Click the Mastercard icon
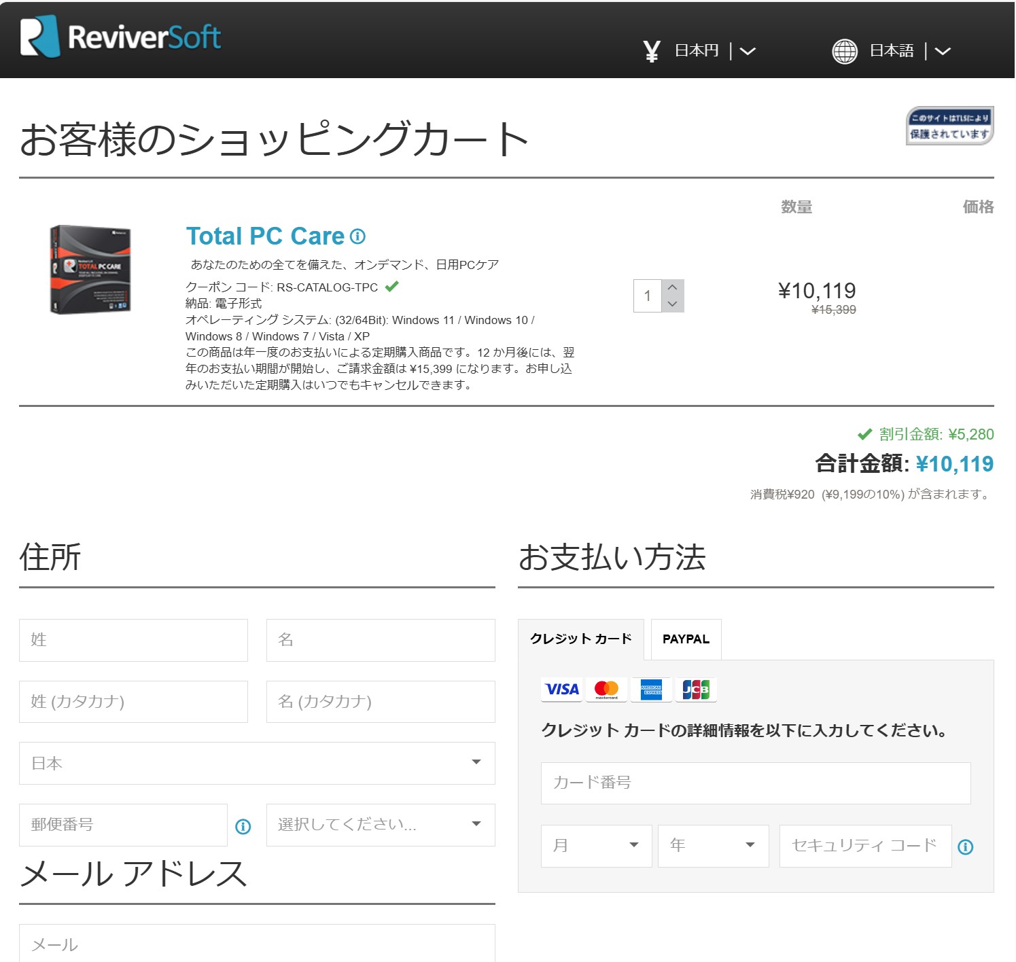 (x=606, y=689)
